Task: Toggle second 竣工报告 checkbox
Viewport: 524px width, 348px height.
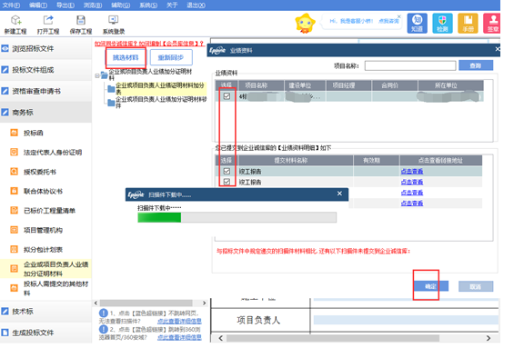Action: [227, 182]
